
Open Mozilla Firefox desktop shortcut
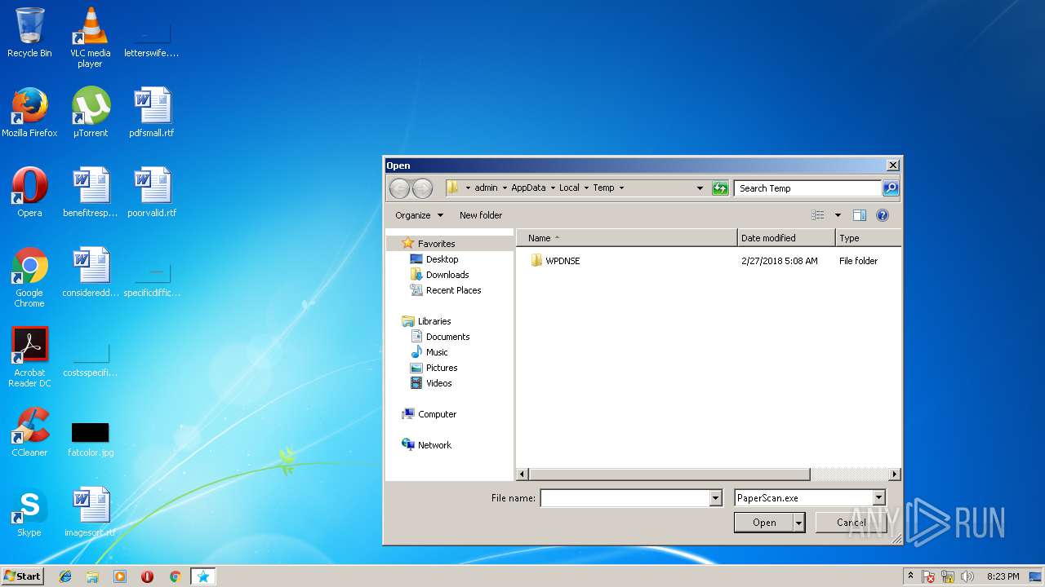click(x=29, y=113)
